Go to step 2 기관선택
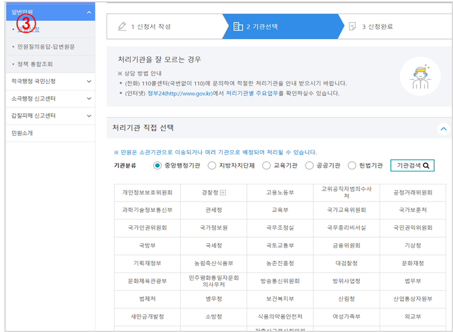The image size is (453, 332). point(283,26)
